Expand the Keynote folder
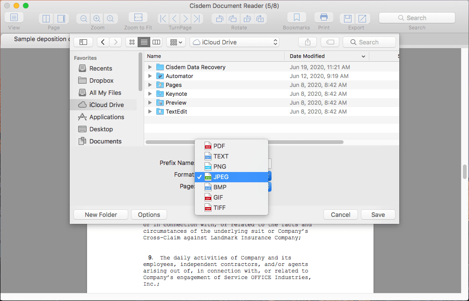469x301 pixels. click(150, 94)
